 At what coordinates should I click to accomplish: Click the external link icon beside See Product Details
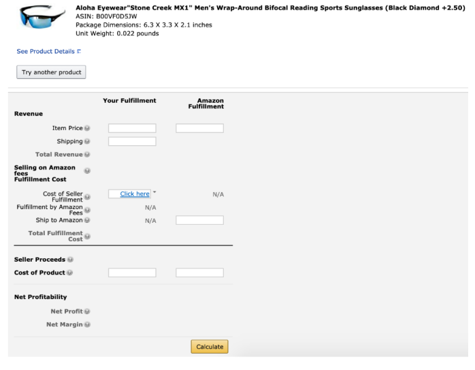(x=79, y=52)
